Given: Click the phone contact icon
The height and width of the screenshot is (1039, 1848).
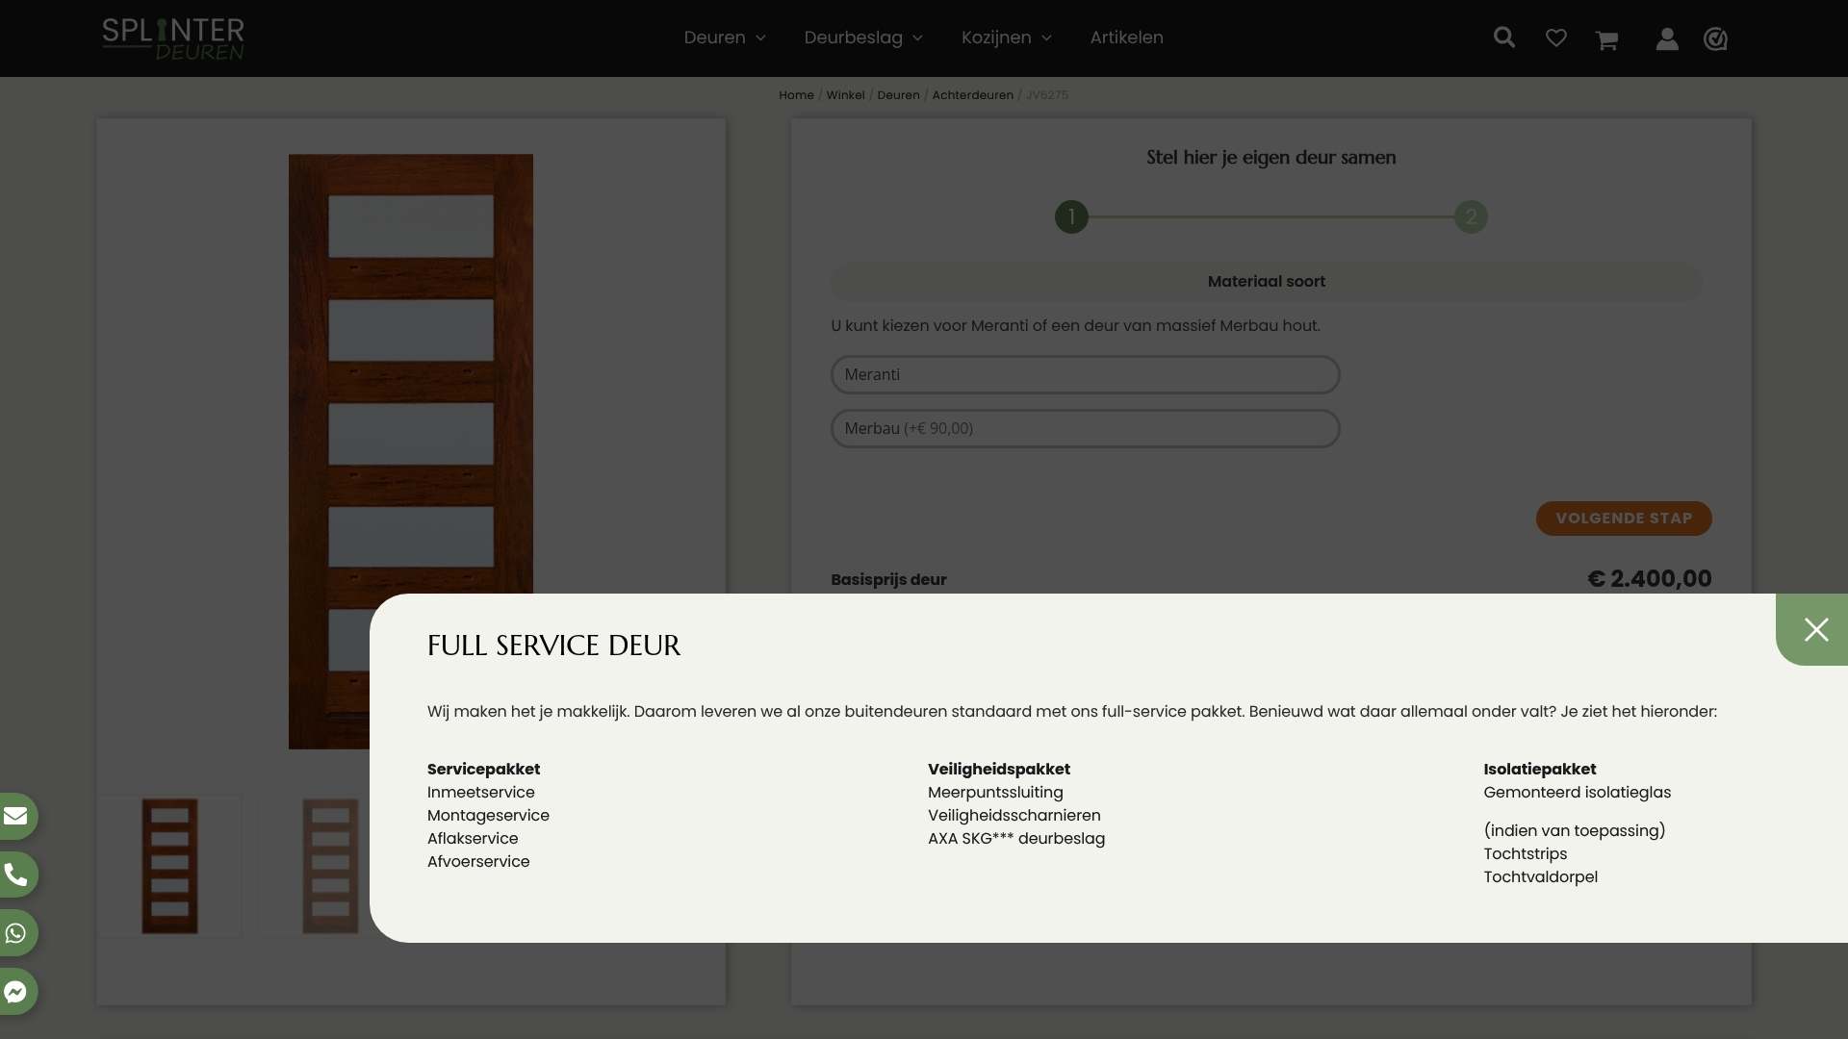Looking at the screenshot, I should click(x=16, y=874).
